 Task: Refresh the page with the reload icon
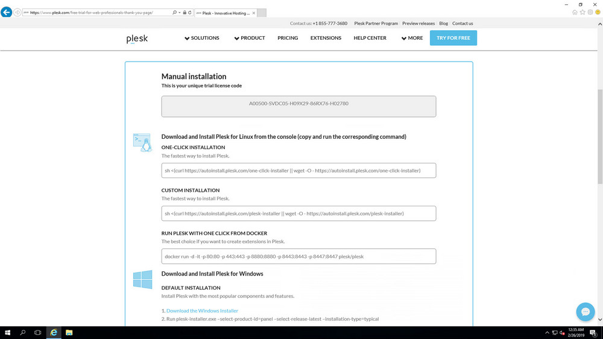pos(189,13)
